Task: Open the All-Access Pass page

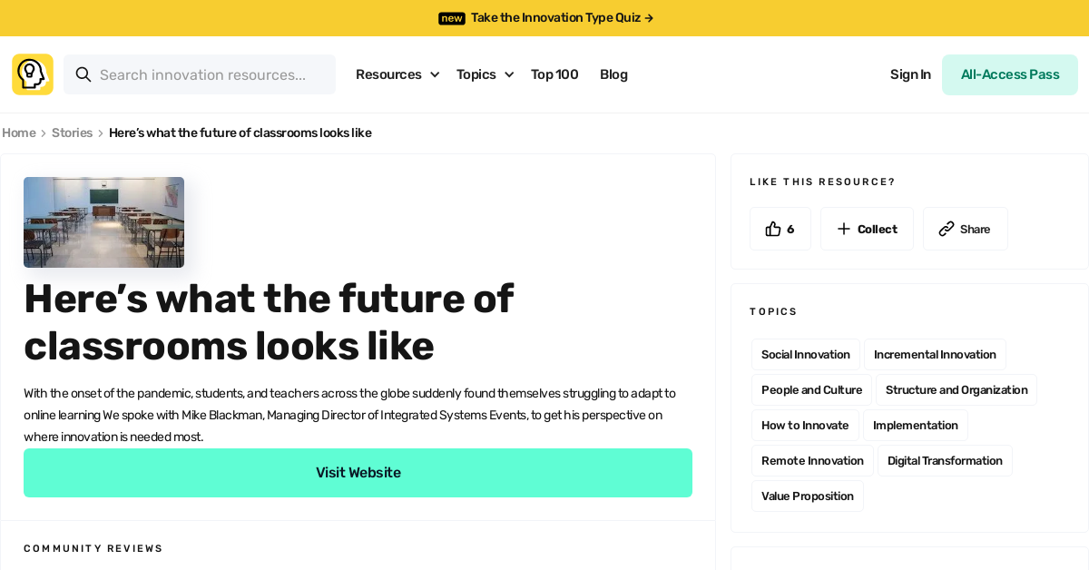Action: pos(1009,74)
